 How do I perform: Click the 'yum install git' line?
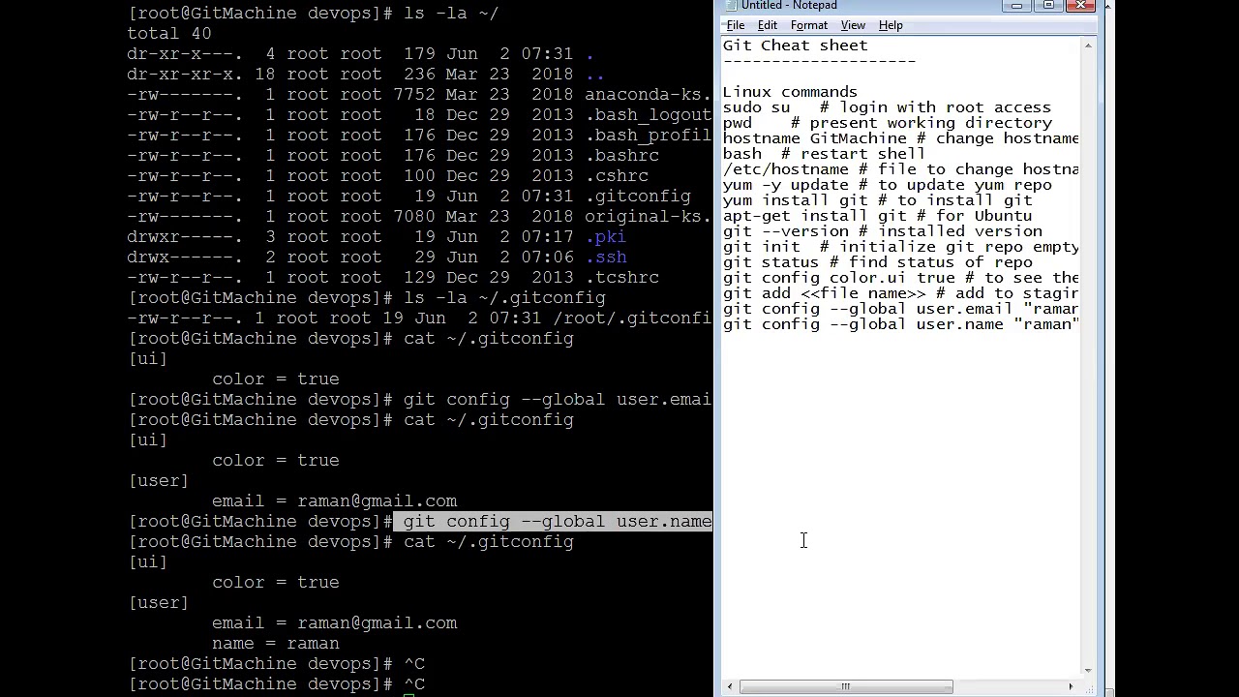(x=877, y=200)
